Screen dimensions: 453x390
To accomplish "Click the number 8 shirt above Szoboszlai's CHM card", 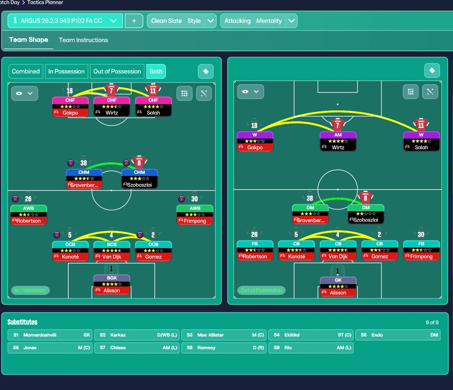I will 139,162.
